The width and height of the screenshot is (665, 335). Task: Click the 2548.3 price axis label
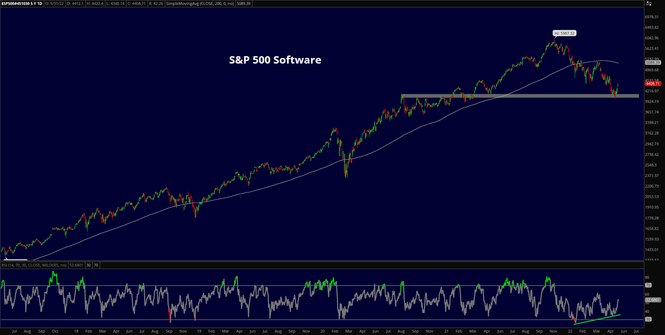tap(651, 165)
